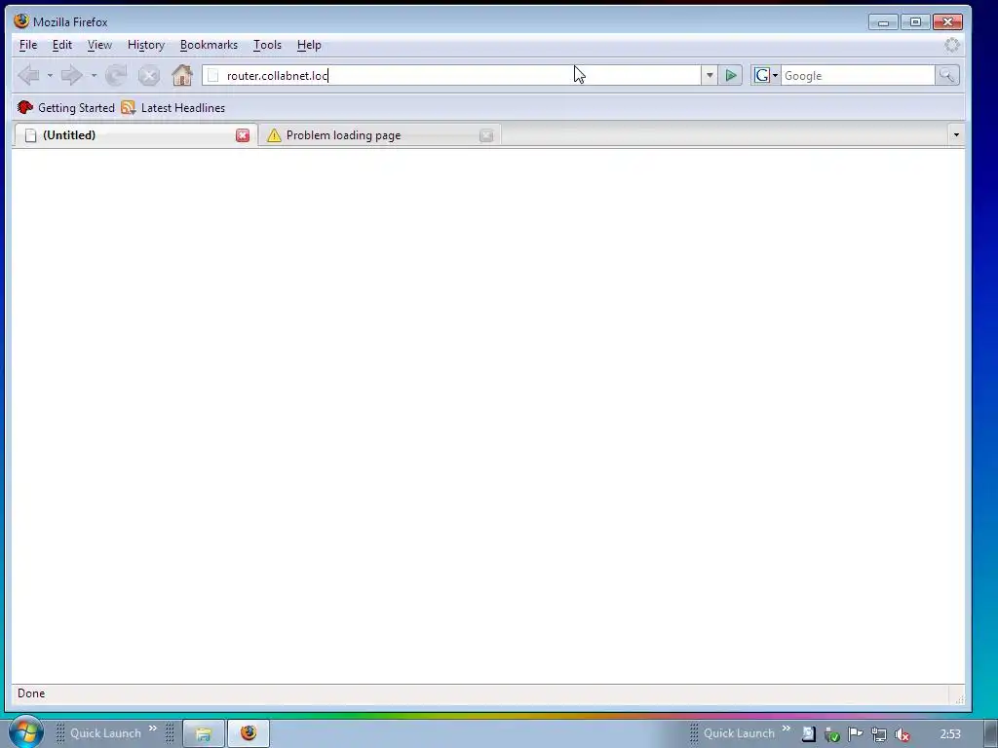This screenshot has width=998, height=748.
Task: Open the Getting Started bookmark
Action: point(66,107)
